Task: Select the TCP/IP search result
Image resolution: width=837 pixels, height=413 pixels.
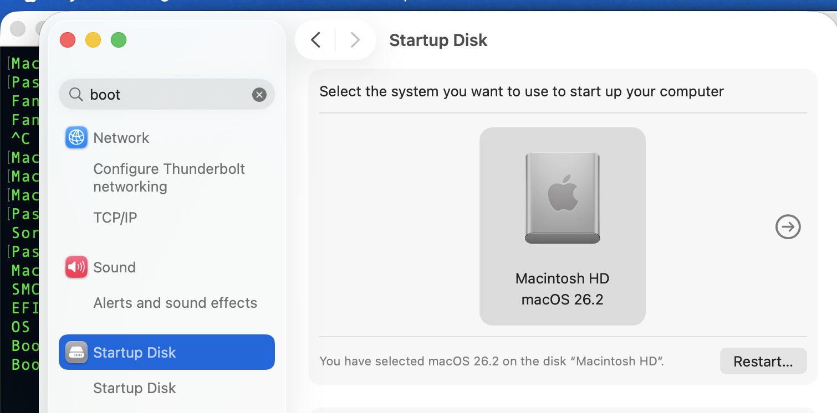Action: pyautogui.click(x=115, y=218)
